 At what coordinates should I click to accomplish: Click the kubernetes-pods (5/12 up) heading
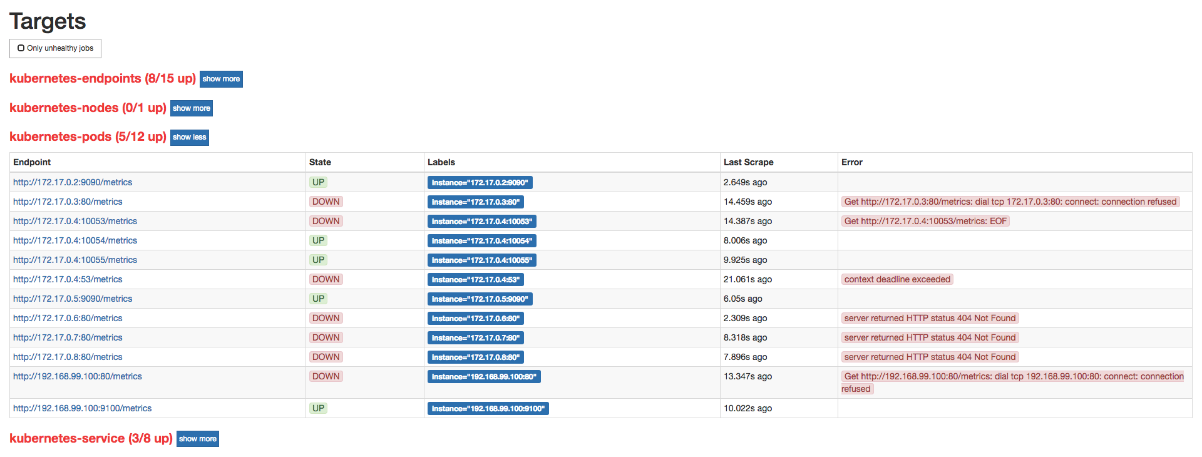(x=88, y=136)
